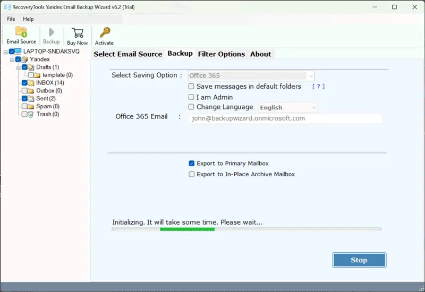Uncheck the Drafts folder checkbox
The height and width of the screenshot is (292, 425).
point(24,67)
